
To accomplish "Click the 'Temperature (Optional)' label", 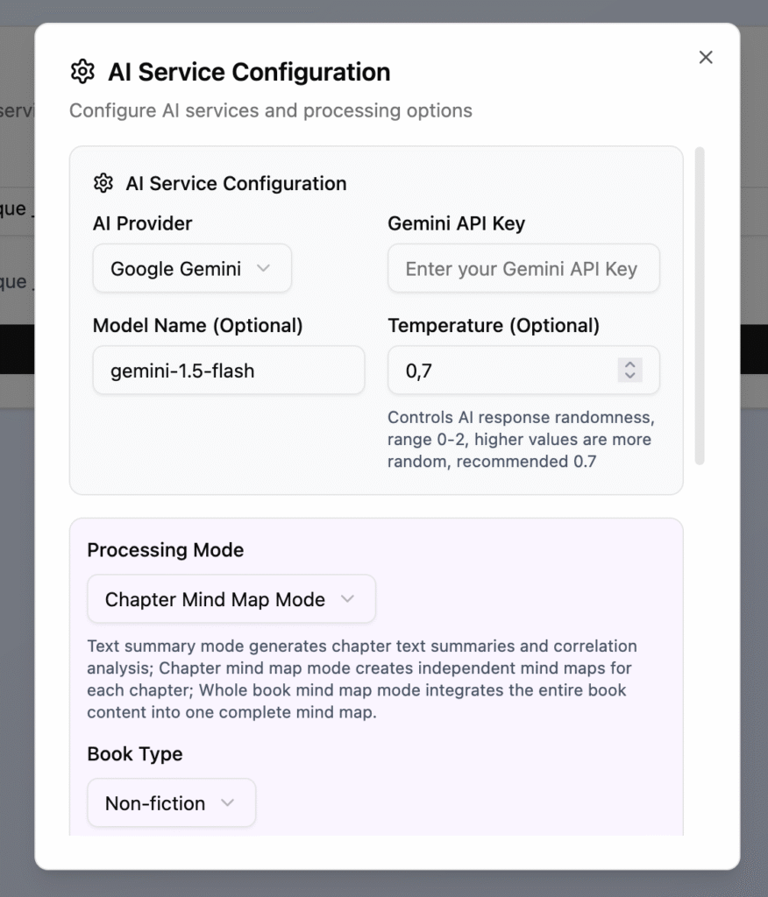I will tap(494, 325).
